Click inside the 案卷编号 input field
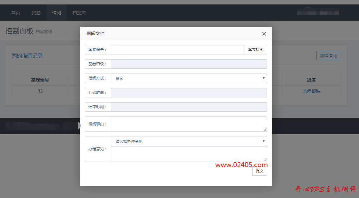 [x=177, y=49]
